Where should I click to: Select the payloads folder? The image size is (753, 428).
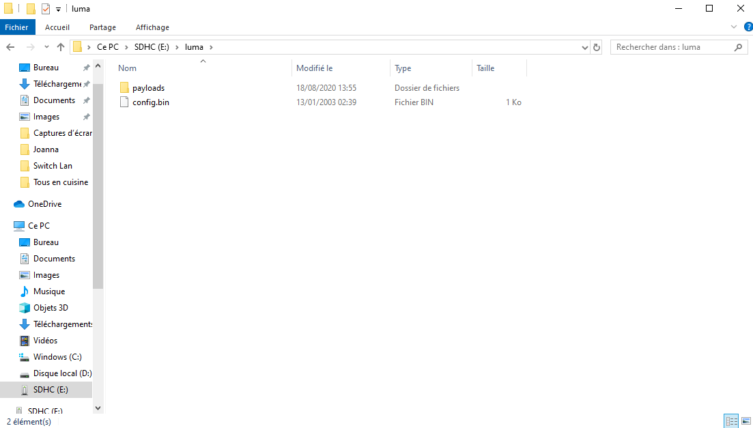[x=148, y=88]
